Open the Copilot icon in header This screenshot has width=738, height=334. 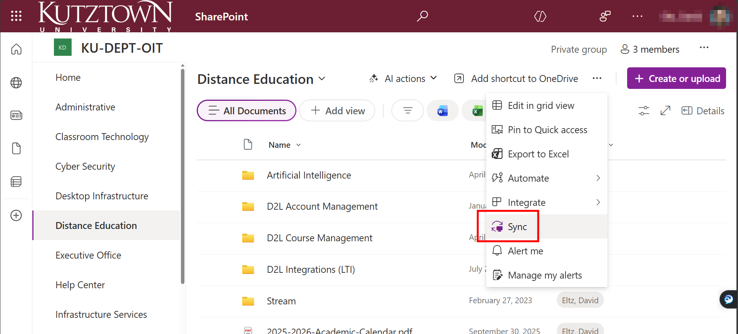(540, 16)
